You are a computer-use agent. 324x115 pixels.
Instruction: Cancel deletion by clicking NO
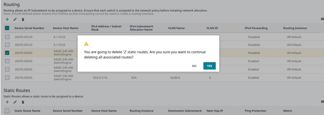tap(194, 66)
